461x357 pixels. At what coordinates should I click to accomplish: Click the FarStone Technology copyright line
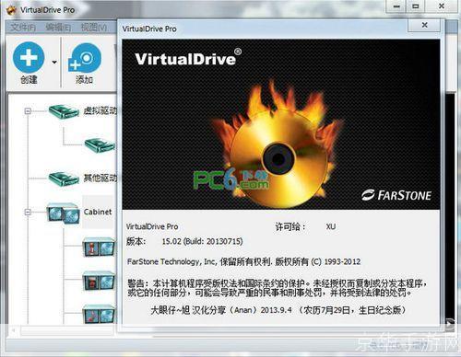[243, 261]
